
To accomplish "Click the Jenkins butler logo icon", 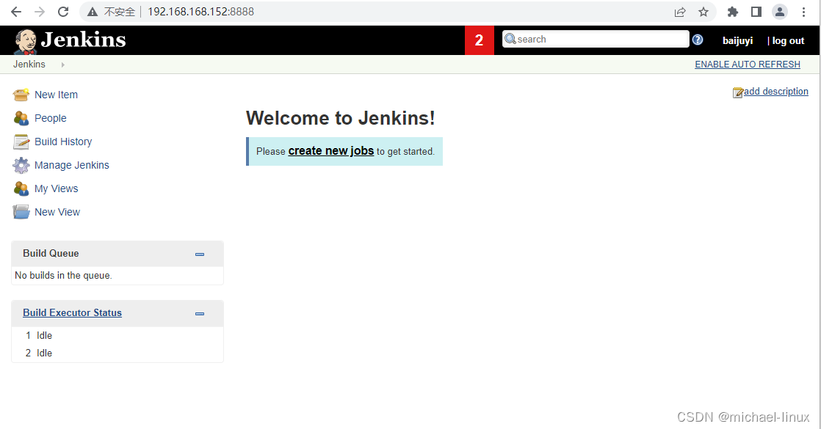I will [x=25, y=41].
